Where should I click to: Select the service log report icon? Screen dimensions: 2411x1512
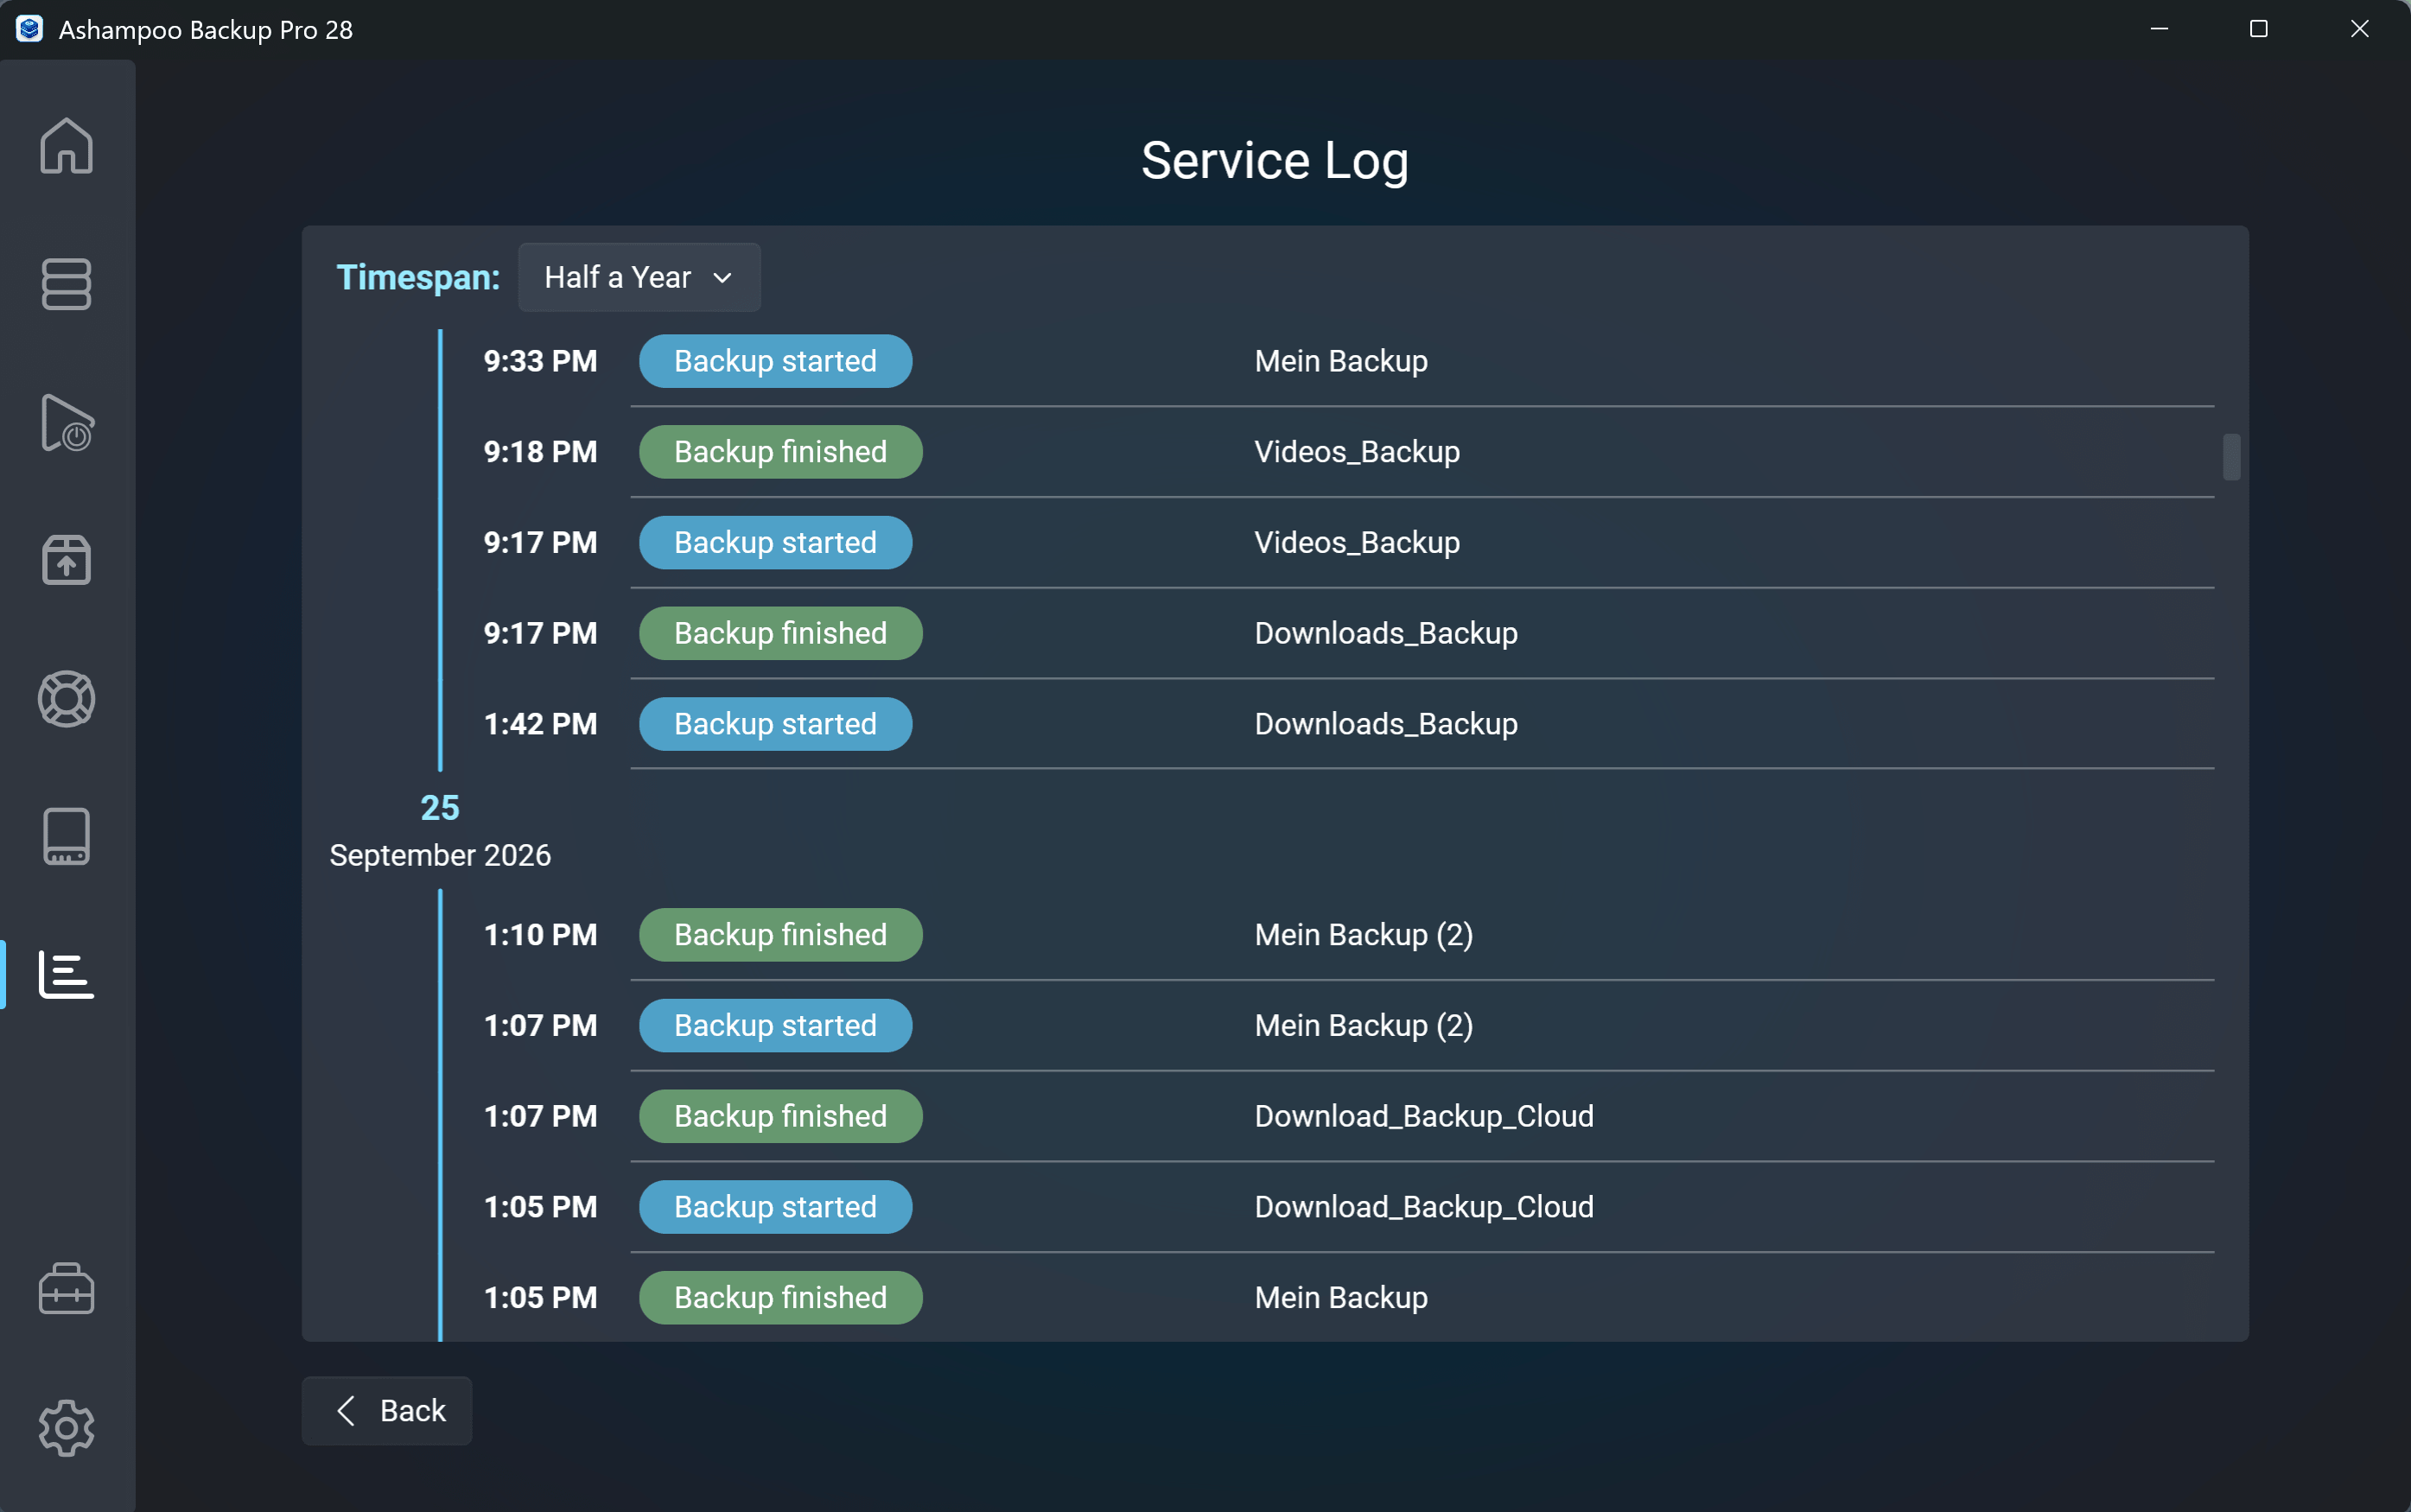[x=66, y=974]
